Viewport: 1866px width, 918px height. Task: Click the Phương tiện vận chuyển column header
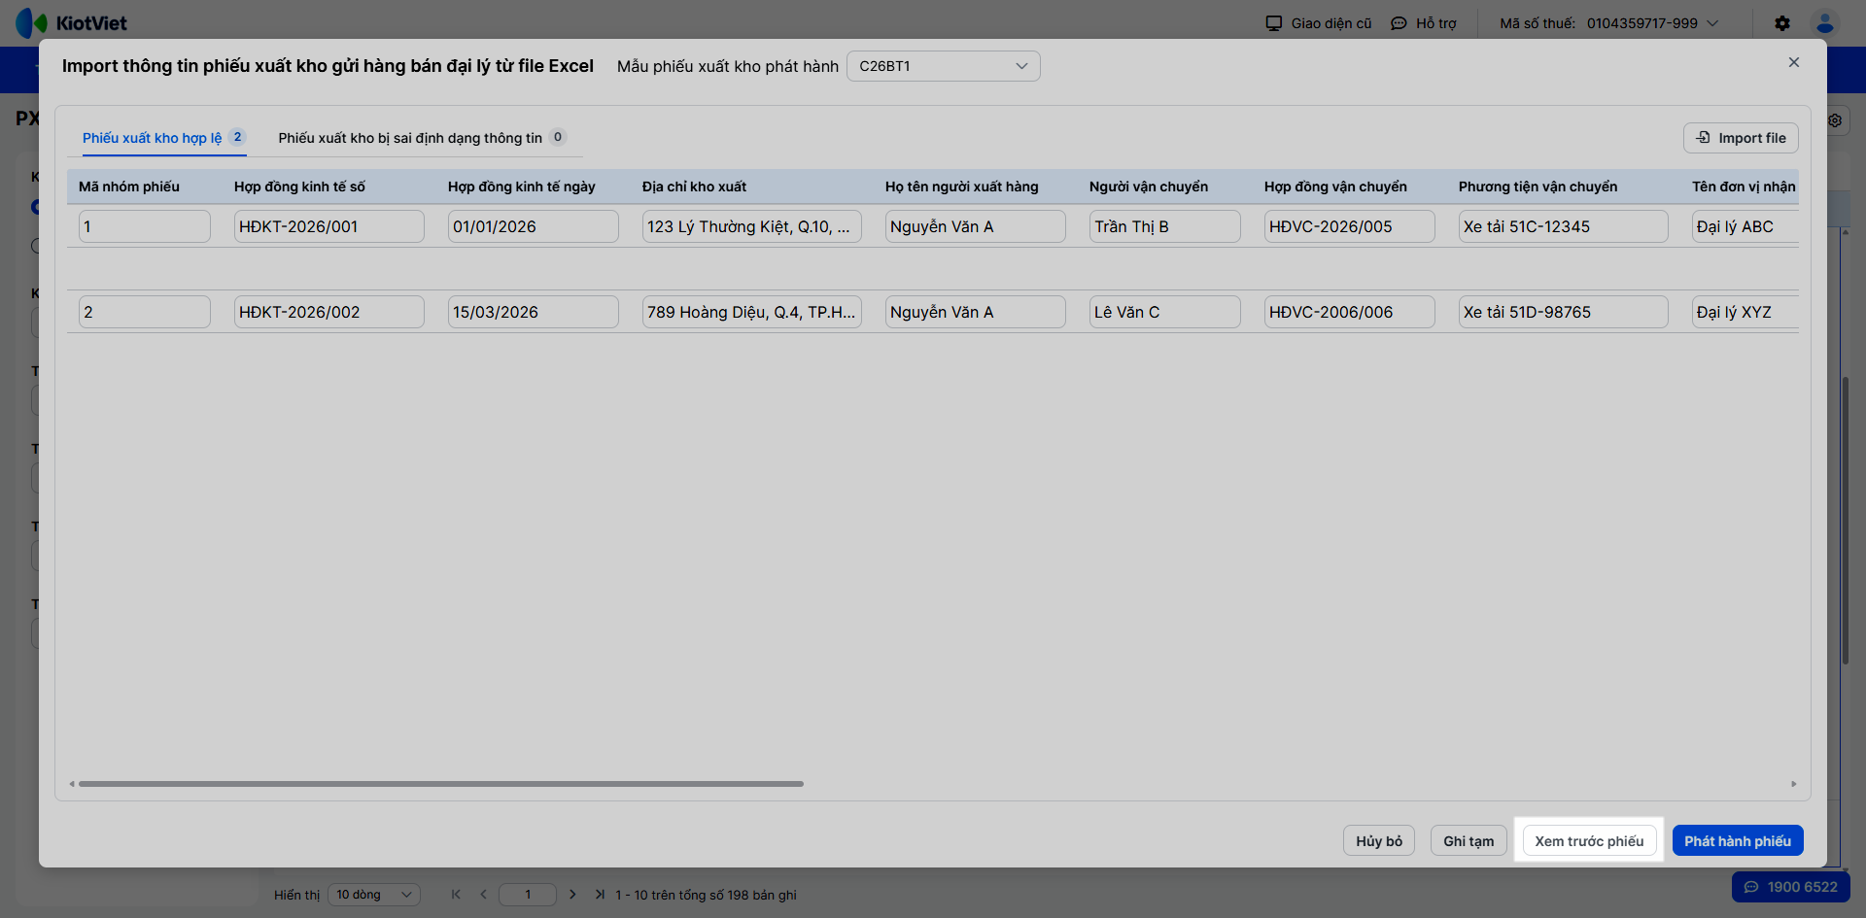(1538, 187)
